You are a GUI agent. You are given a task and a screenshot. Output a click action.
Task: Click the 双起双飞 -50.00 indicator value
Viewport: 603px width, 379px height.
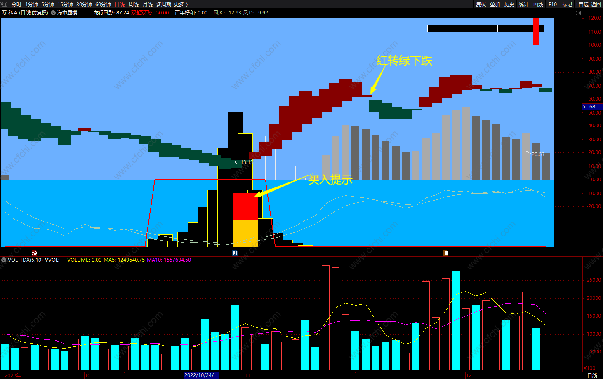(150, 13)
